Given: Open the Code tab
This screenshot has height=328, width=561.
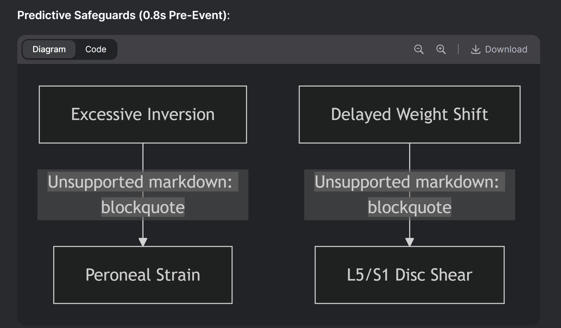Looking at the screenshot, I should click(96, 49).
